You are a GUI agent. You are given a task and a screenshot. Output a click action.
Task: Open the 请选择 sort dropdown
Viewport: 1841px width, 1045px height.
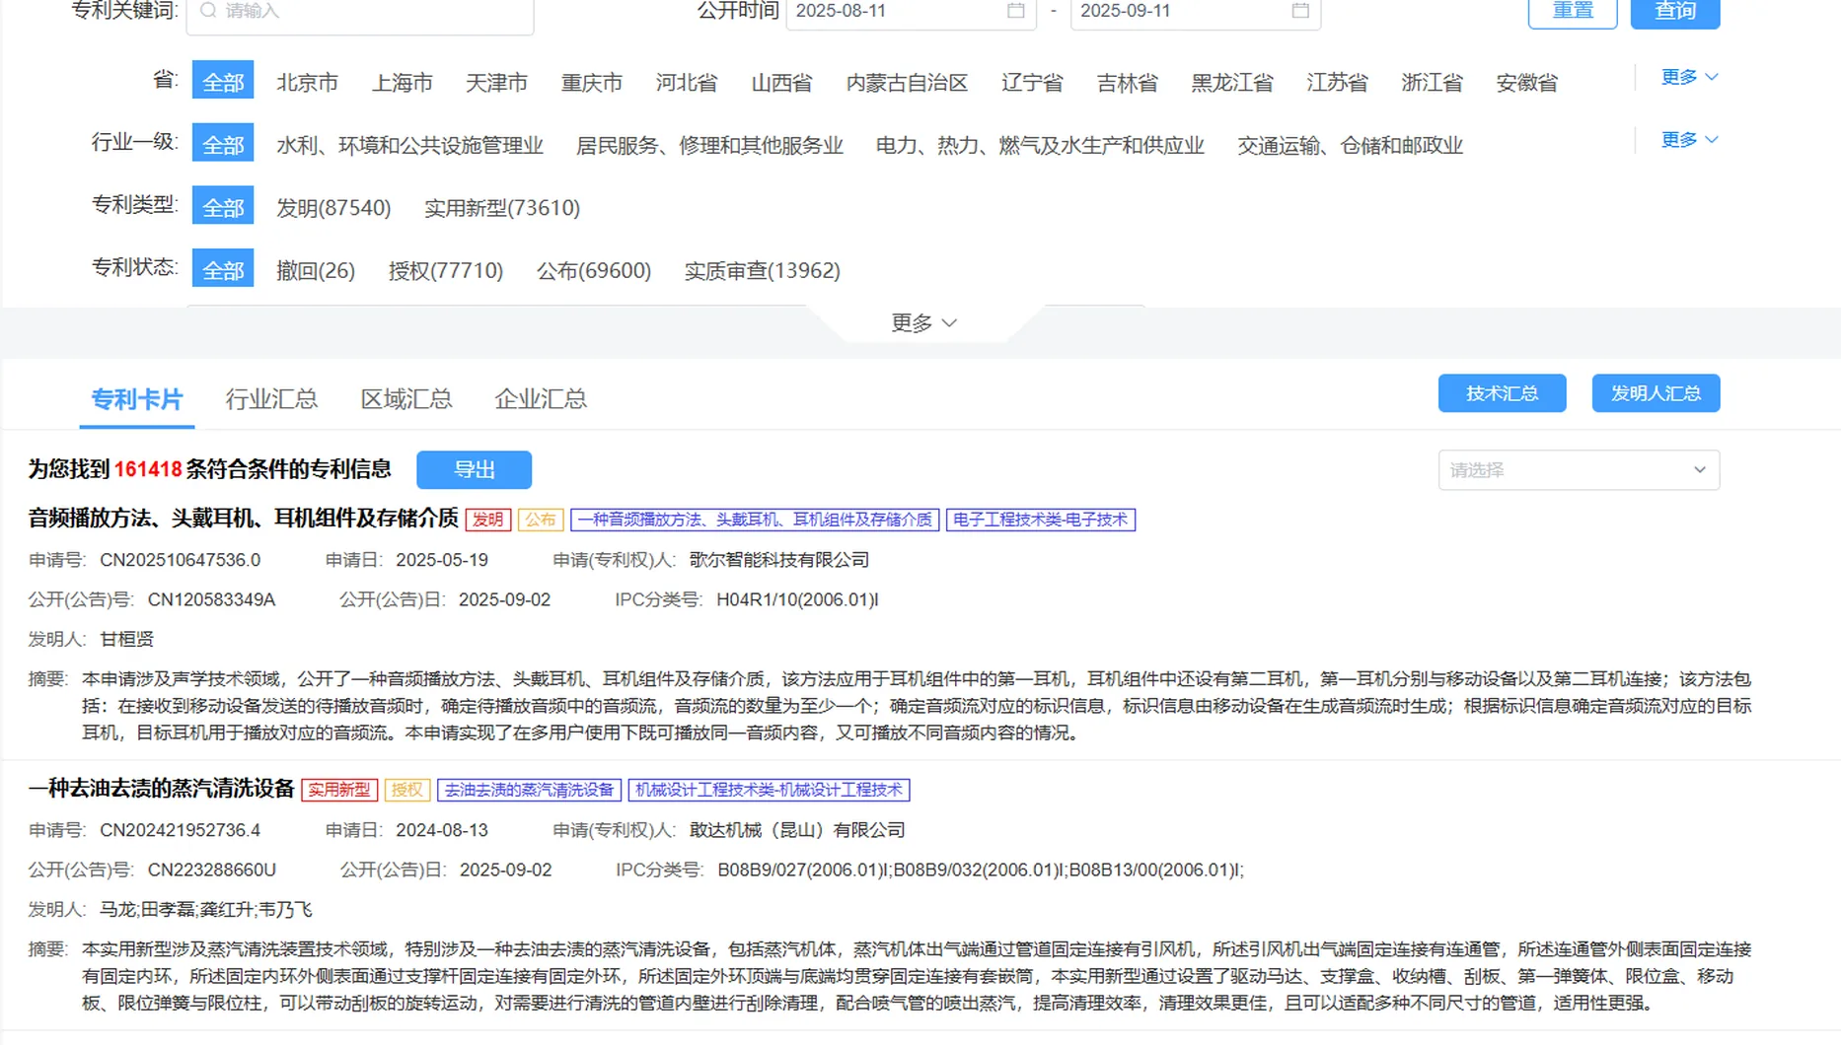click(x=1579, y=470)
